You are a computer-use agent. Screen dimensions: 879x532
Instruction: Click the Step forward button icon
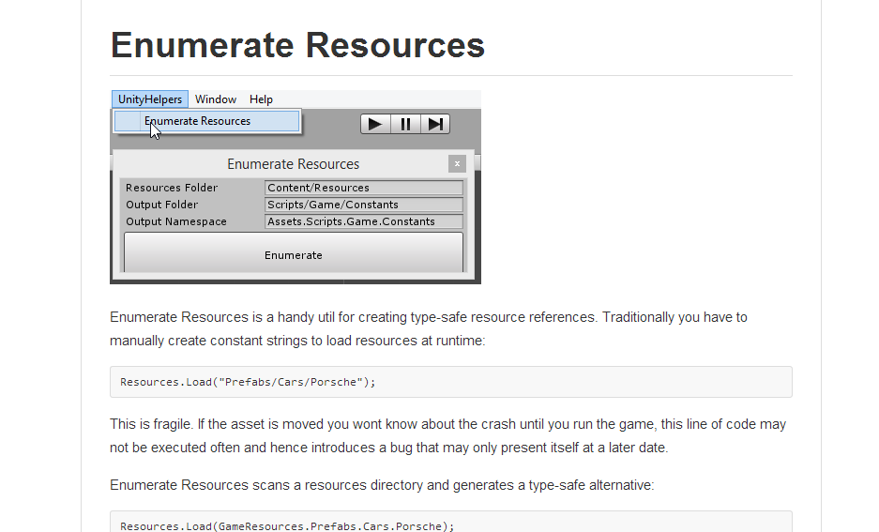(435, 124)
